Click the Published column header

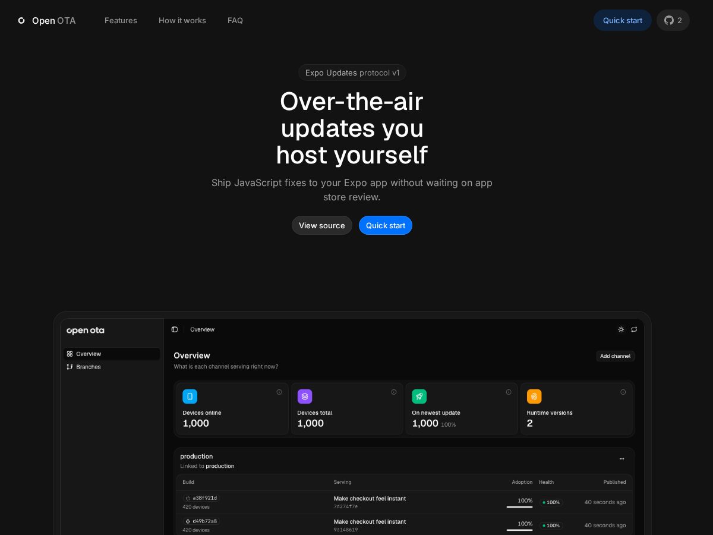coord(615,482)
